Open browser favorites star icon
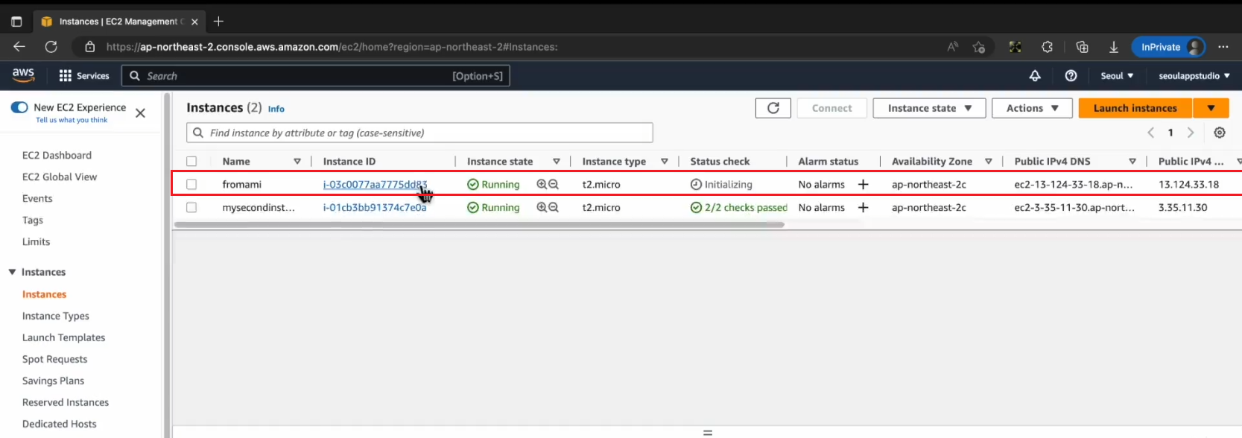 (x=979, y=47)
